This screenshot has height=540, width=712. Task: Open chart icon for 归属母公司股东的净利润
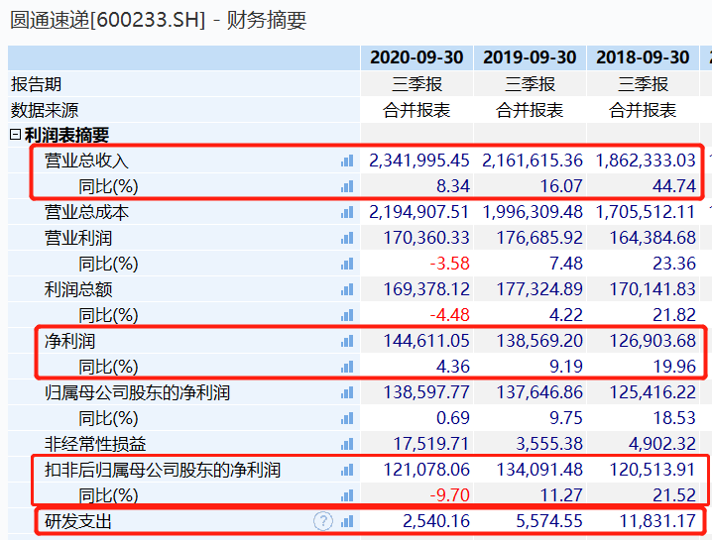(x=347, y=392)
